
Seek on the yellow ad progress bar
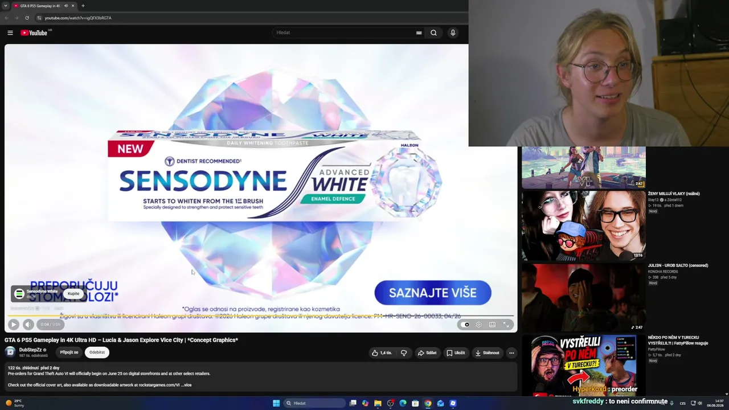pos(261,315)
